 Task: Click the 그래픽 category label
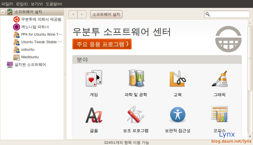(220, 95)
